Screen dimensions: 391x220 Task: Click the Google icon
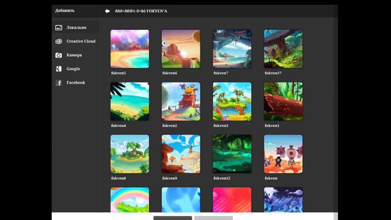[x=59, y=69]
